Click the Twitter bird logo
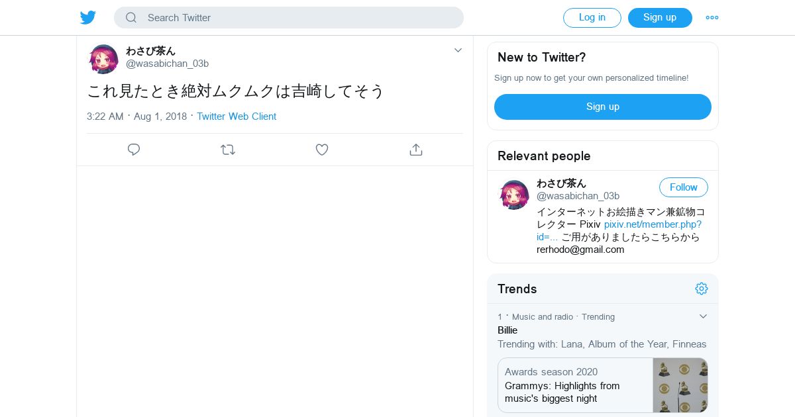This screenshot has width=795, height=417. pos(88,18)
